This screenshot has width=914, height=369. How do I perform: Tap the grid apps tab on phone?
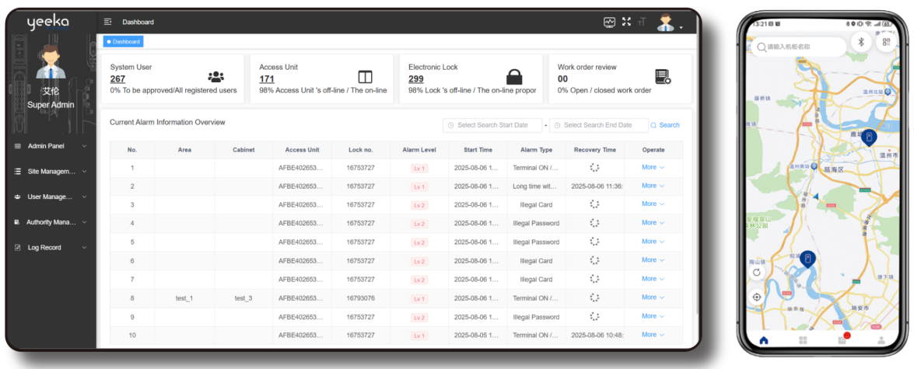[803, 340]
